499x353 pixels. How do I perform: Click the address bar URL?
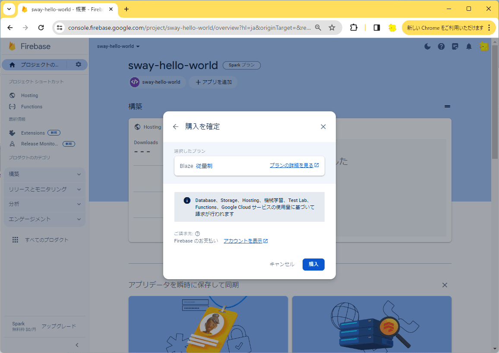coord(189,28)
